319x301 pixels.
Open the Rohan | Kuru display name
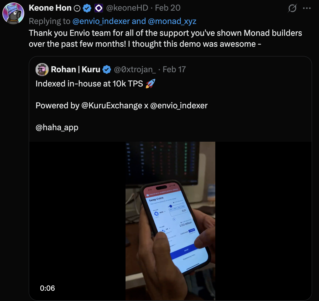pos(76,69)
